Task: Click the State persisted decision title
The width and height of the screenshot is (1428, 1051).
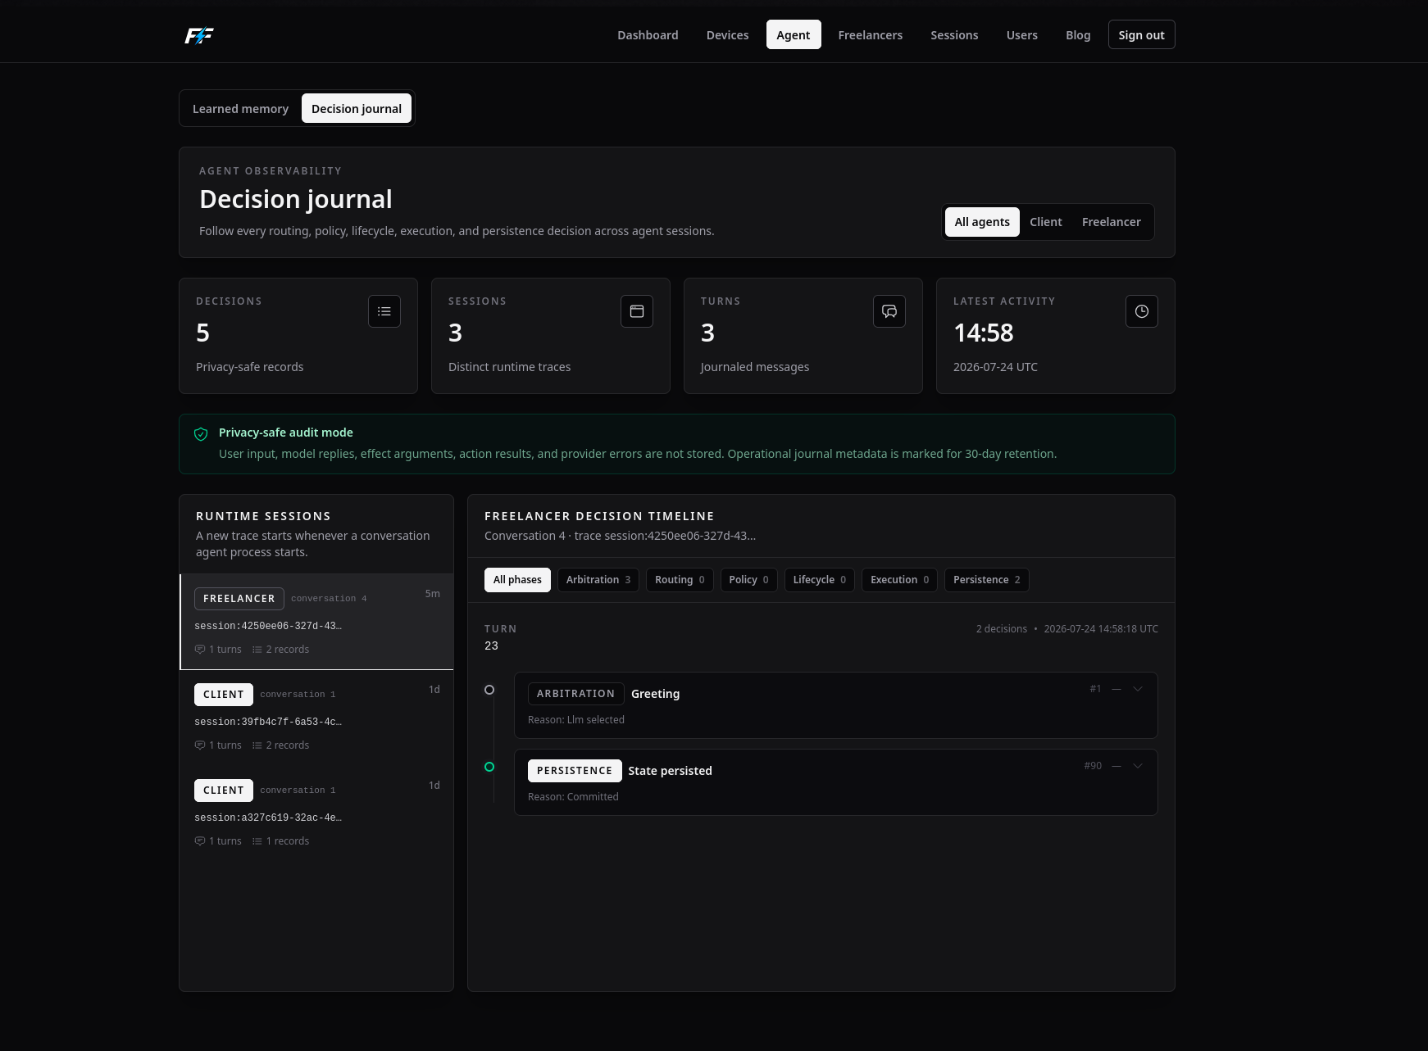Action: 670,771
